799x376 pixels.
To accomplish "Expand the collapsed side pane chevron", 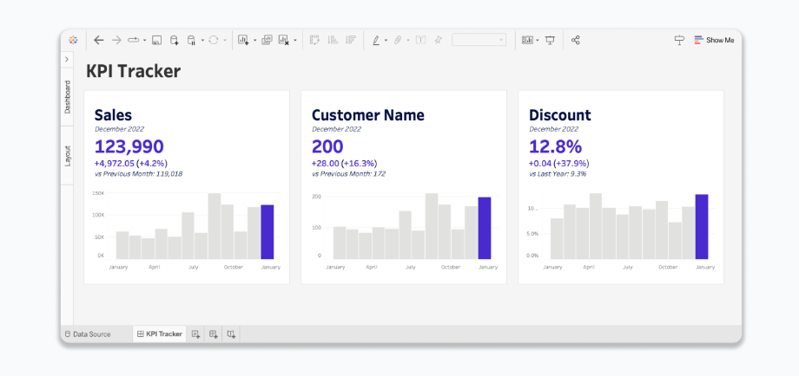I will [x=67, y=59].
